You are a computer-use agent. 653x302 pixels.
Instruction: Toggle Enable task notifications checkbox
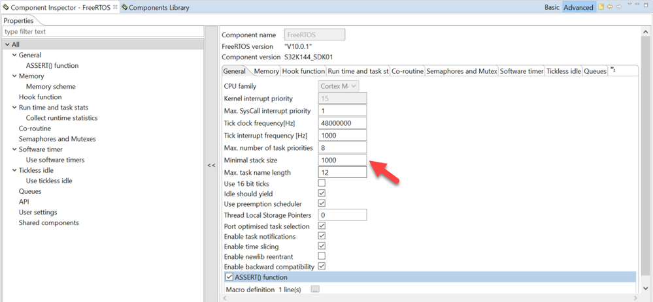click(x=322, y=236)
